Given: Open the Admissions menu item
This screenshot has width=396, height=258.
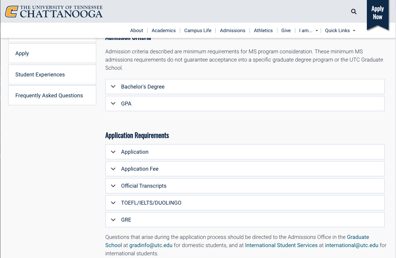Looking at the screenshot, I should (232, 30).
